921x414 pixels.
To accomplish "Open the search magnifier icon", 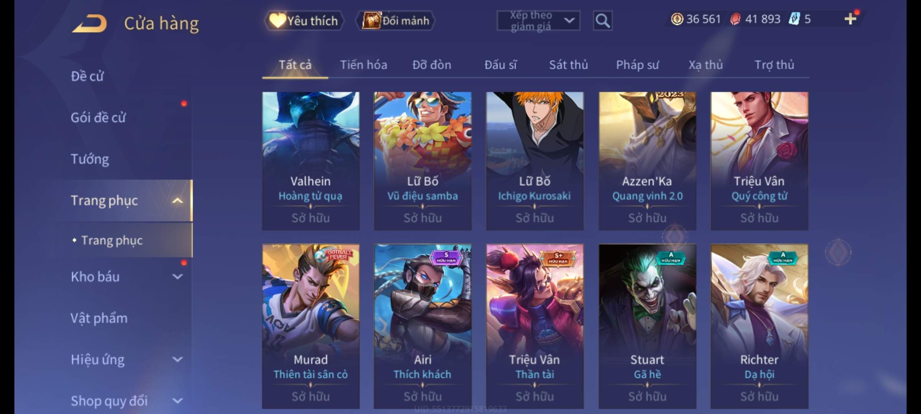I will tap(602, 21).
